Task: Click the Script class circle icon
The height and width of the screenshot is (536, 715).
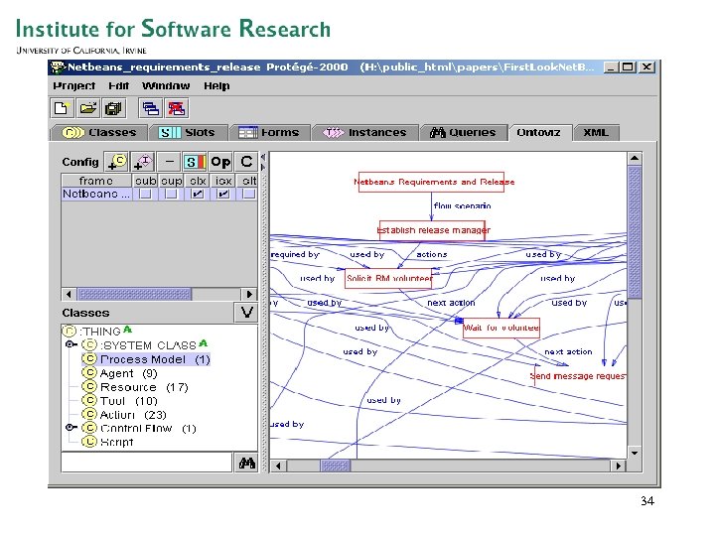Action: (89, 441)
